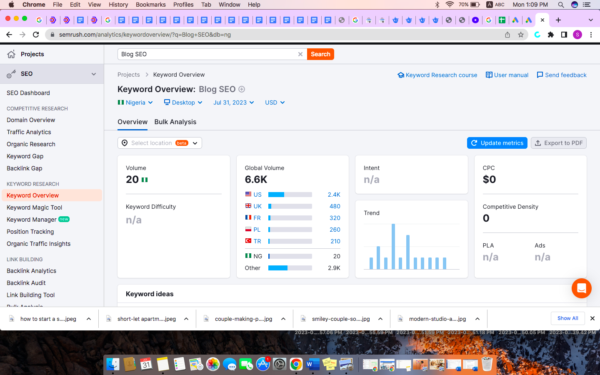This screenshot has width=600, height=375.
Task: Close the downloads bar
Action: tap(592, 318)
